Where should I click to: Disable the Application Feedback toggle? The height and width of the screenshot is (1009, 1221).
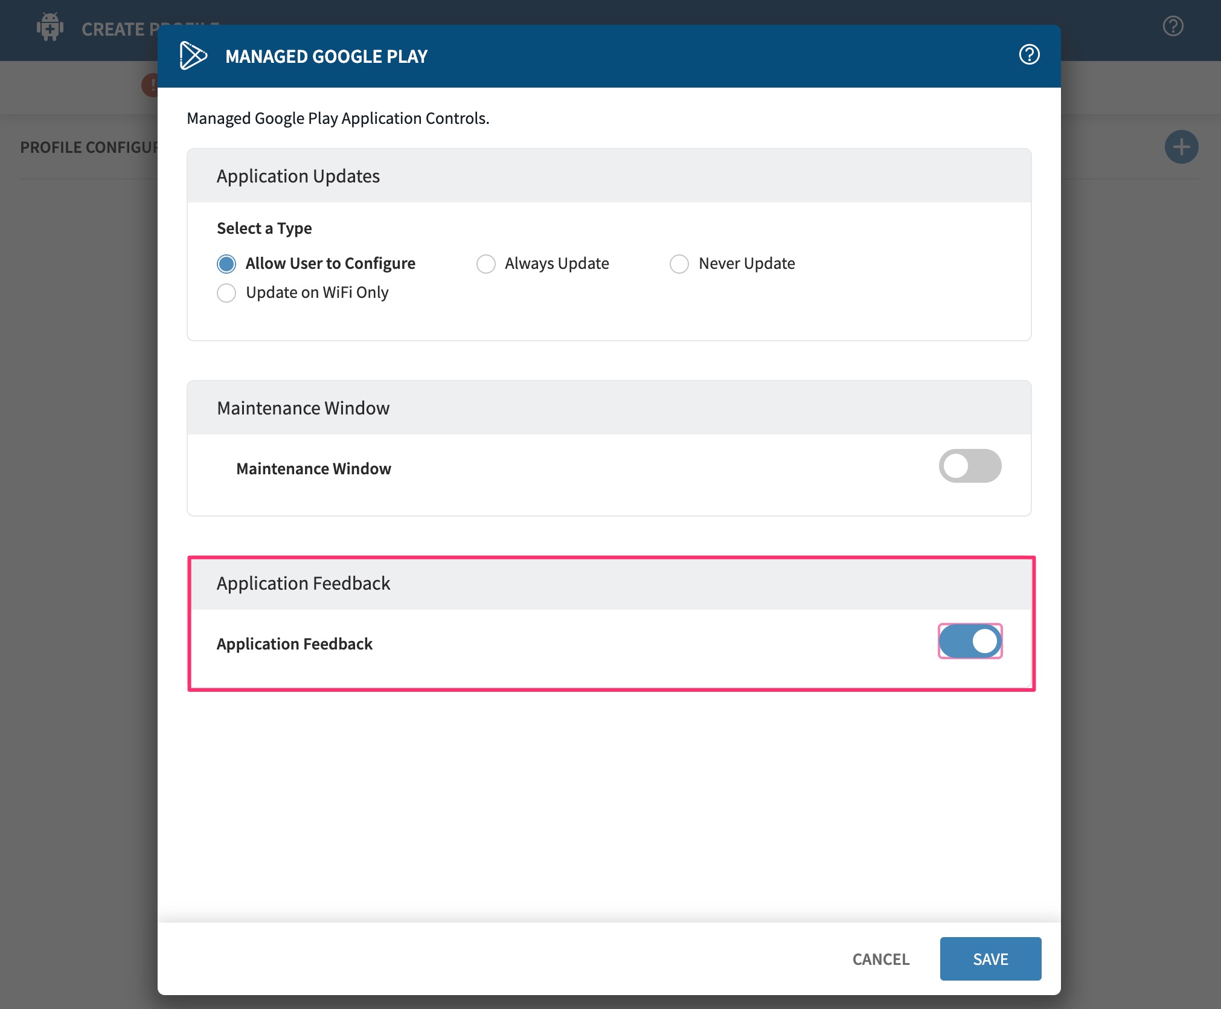(970, 641)
